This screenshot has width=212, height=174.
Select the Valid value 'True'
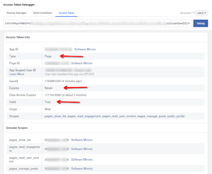pyautogui.click(x=47, y=102)
